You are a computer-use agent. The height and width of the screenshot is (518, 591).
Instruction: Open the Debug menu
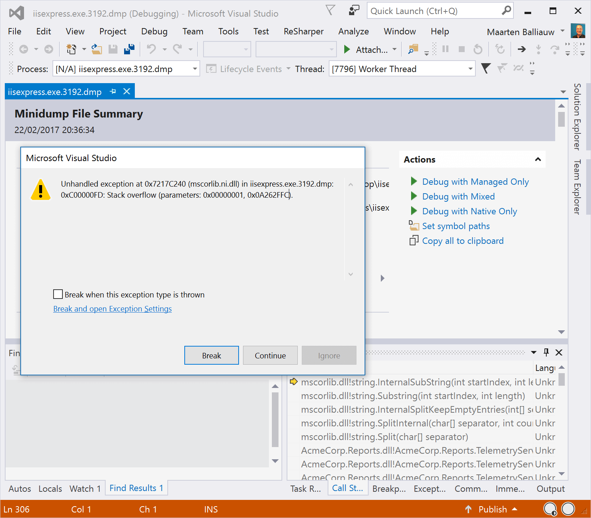(154, 31)
